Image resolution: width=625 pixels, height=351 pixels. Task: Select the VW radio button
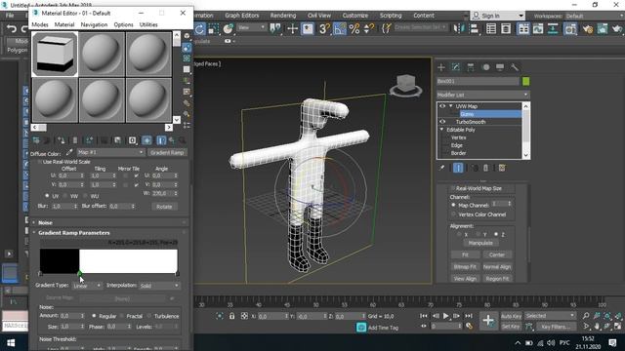point(65,196)
